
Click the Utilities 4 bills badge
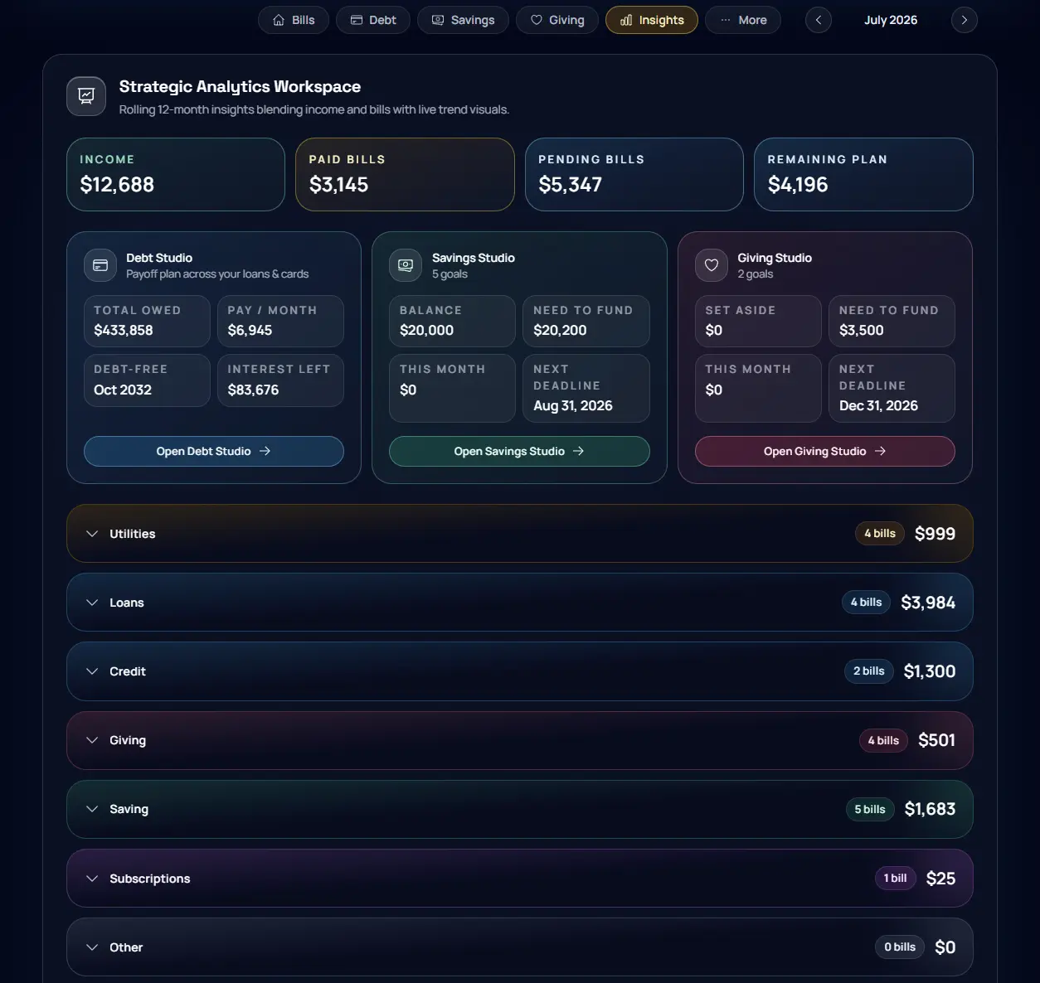tap(880, 534)
